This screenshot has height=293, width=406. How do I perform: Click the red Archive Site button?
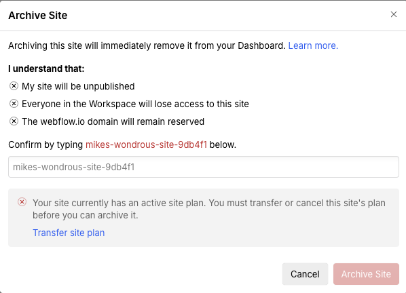pyautogui.click(x=366, y=274)
